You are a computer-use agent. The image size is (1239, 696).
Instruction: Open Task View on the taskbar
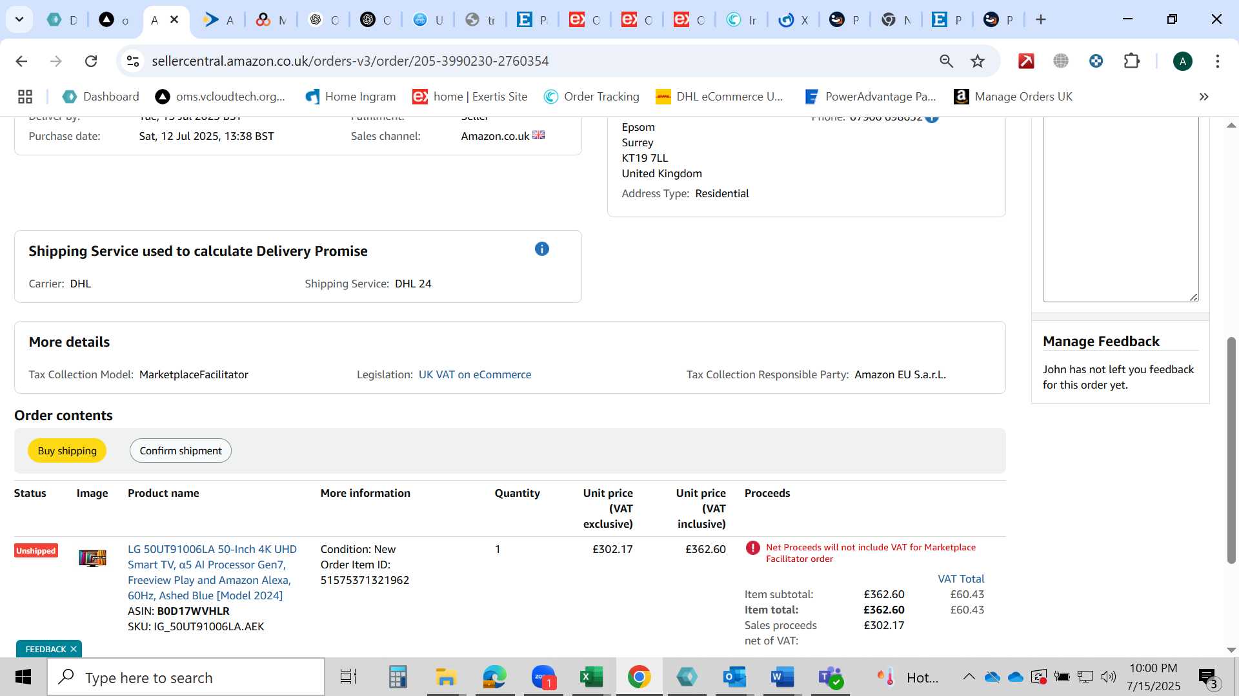tap(348, 677)
